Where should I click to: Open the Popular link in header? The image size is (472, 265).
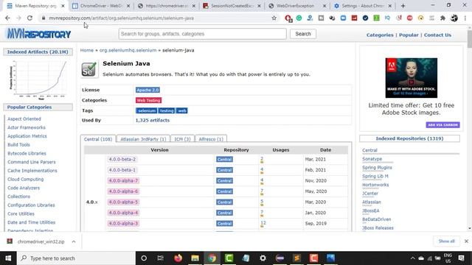click(x=409, y=35)
